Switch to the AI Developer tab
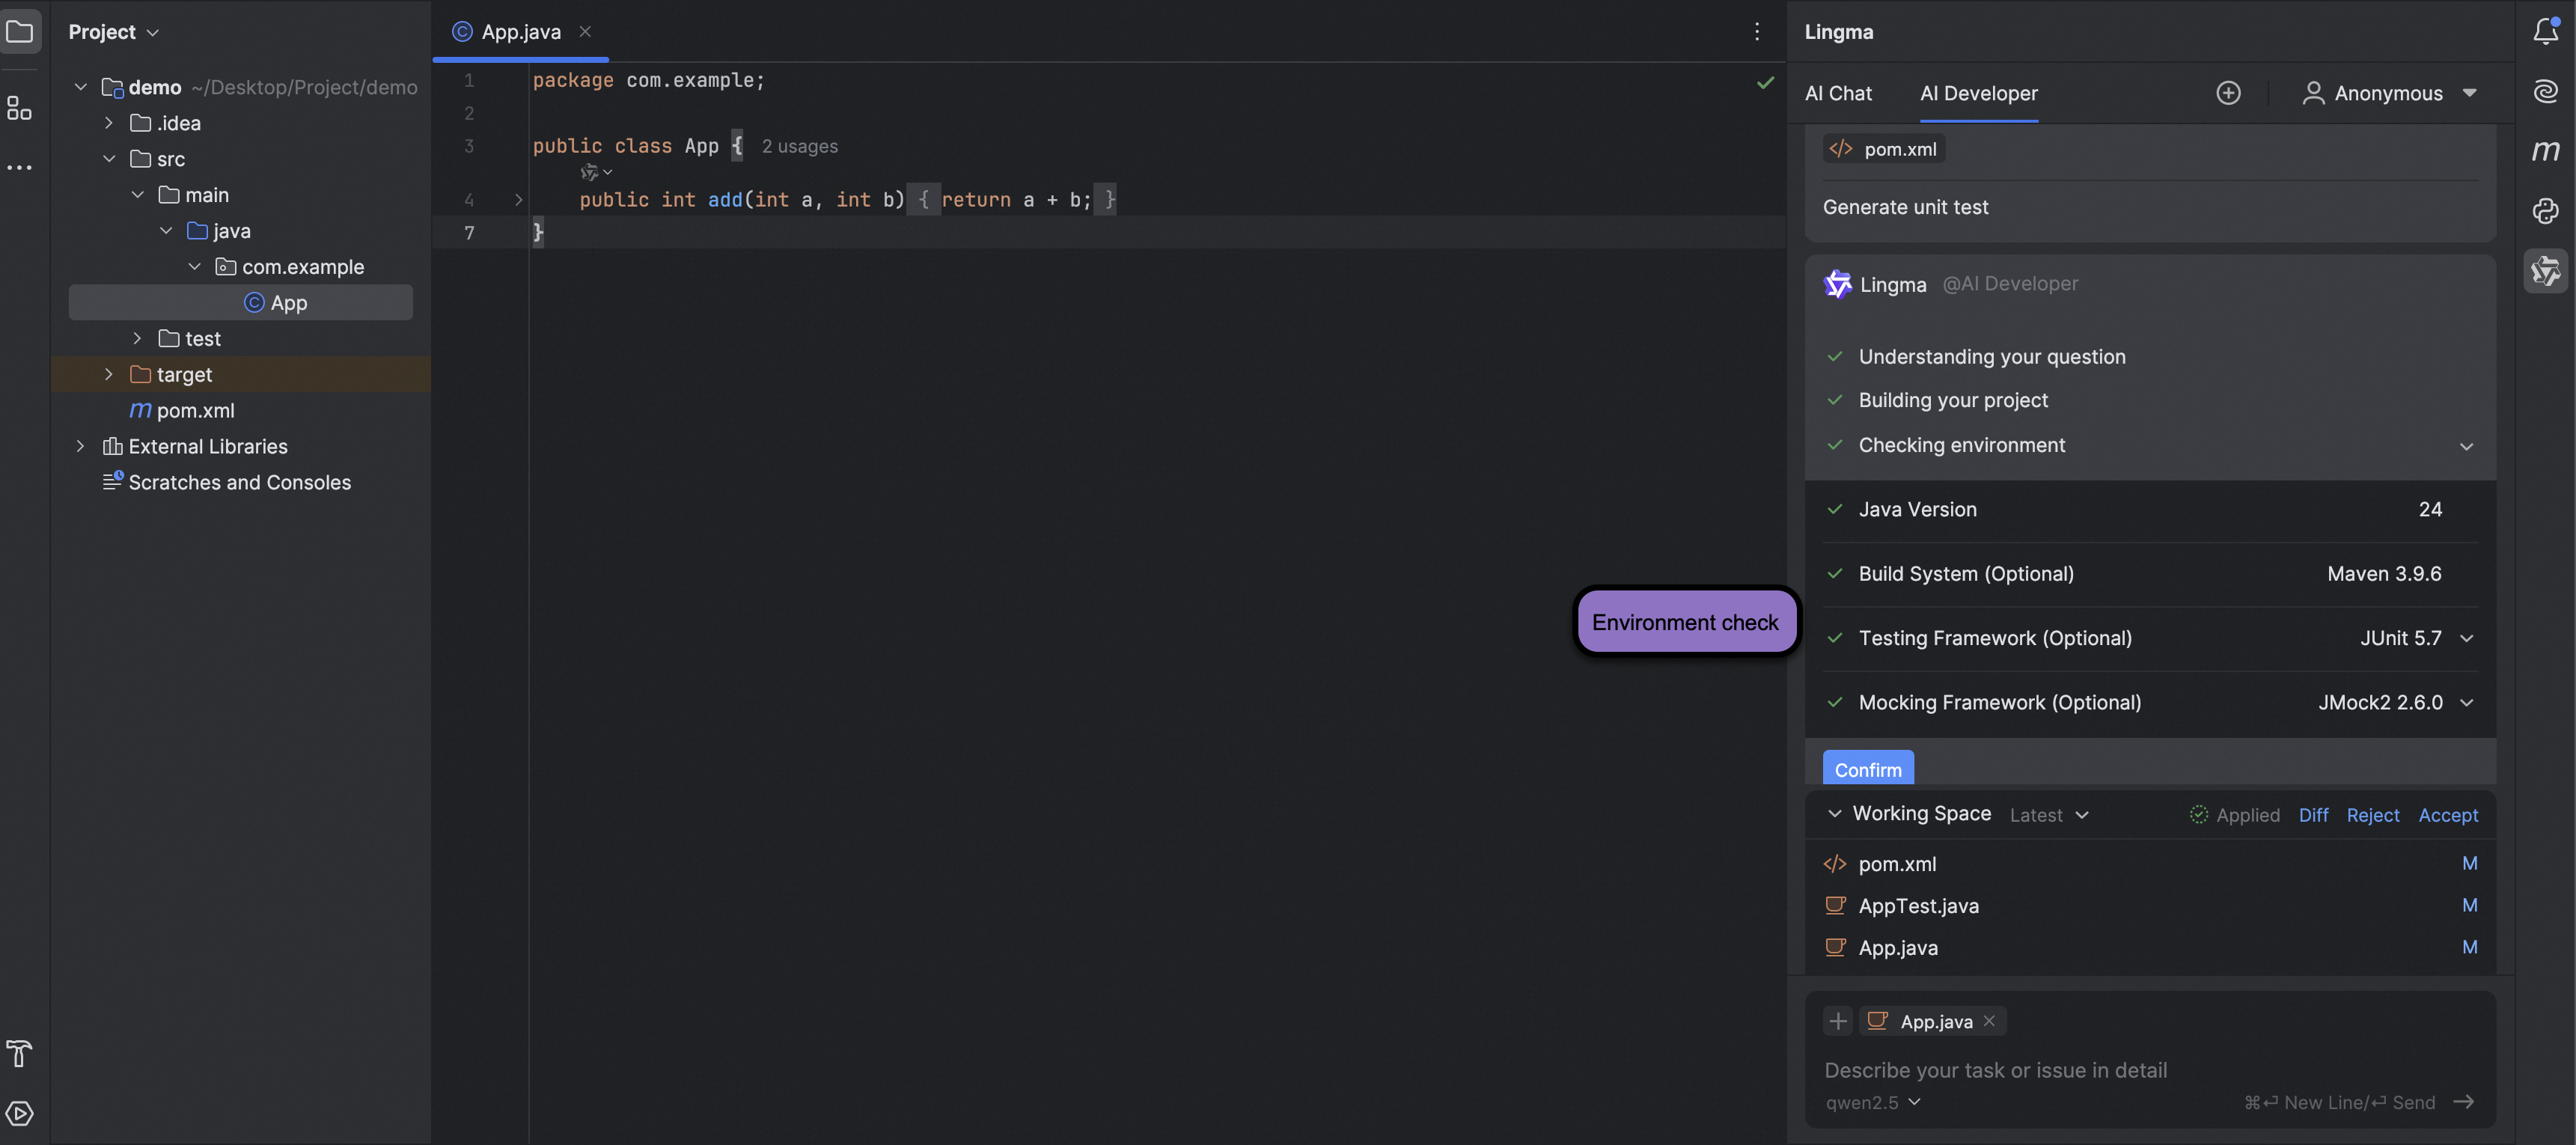 click(x=1978, y=93)
